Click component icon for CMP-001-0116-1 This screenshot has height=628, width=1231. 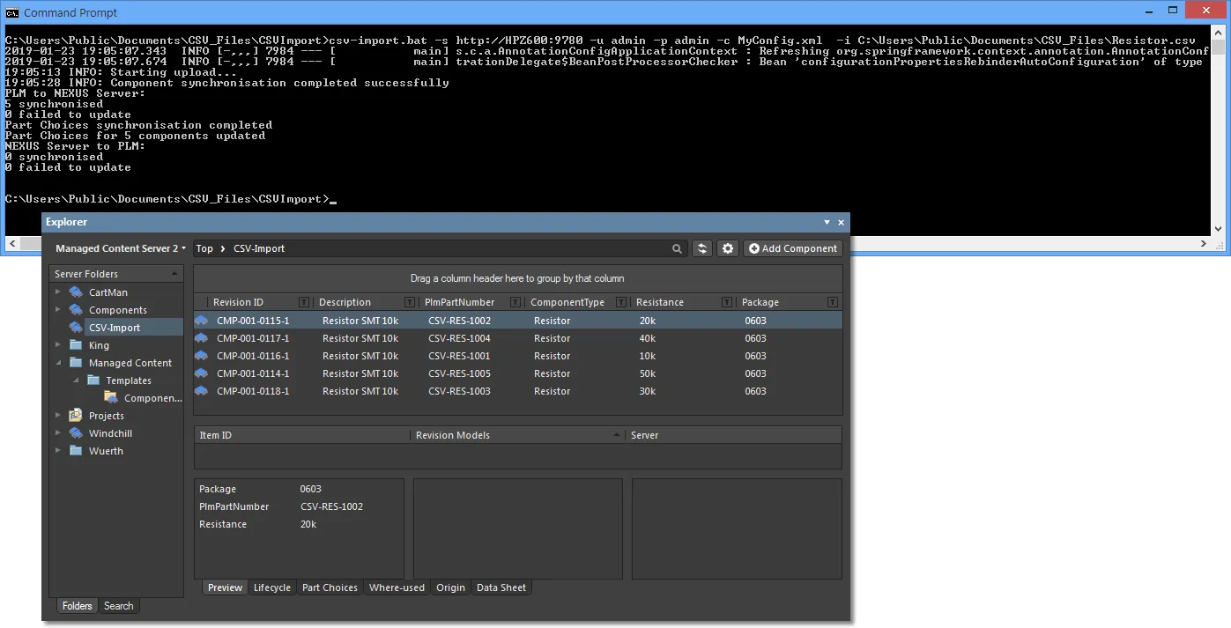coord(202,356)
